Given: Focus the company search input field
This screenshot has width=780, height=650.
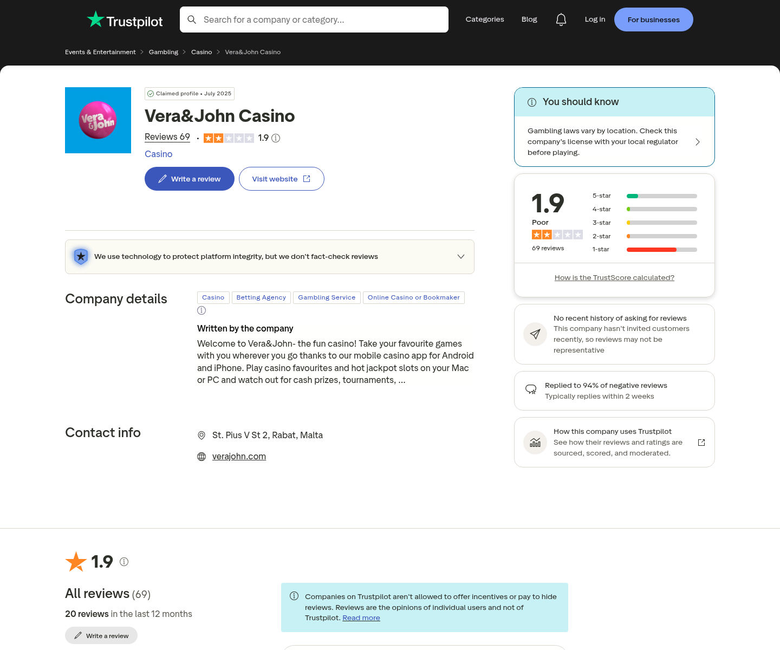Looking at the screenshot, I should [x=314, y=19].
